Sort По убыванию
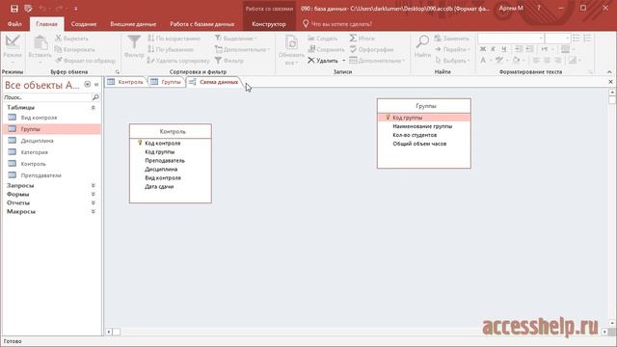 coord(170,49)
